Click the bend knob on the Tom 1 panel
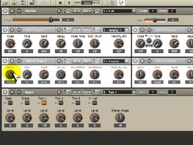 pos(44,75)
